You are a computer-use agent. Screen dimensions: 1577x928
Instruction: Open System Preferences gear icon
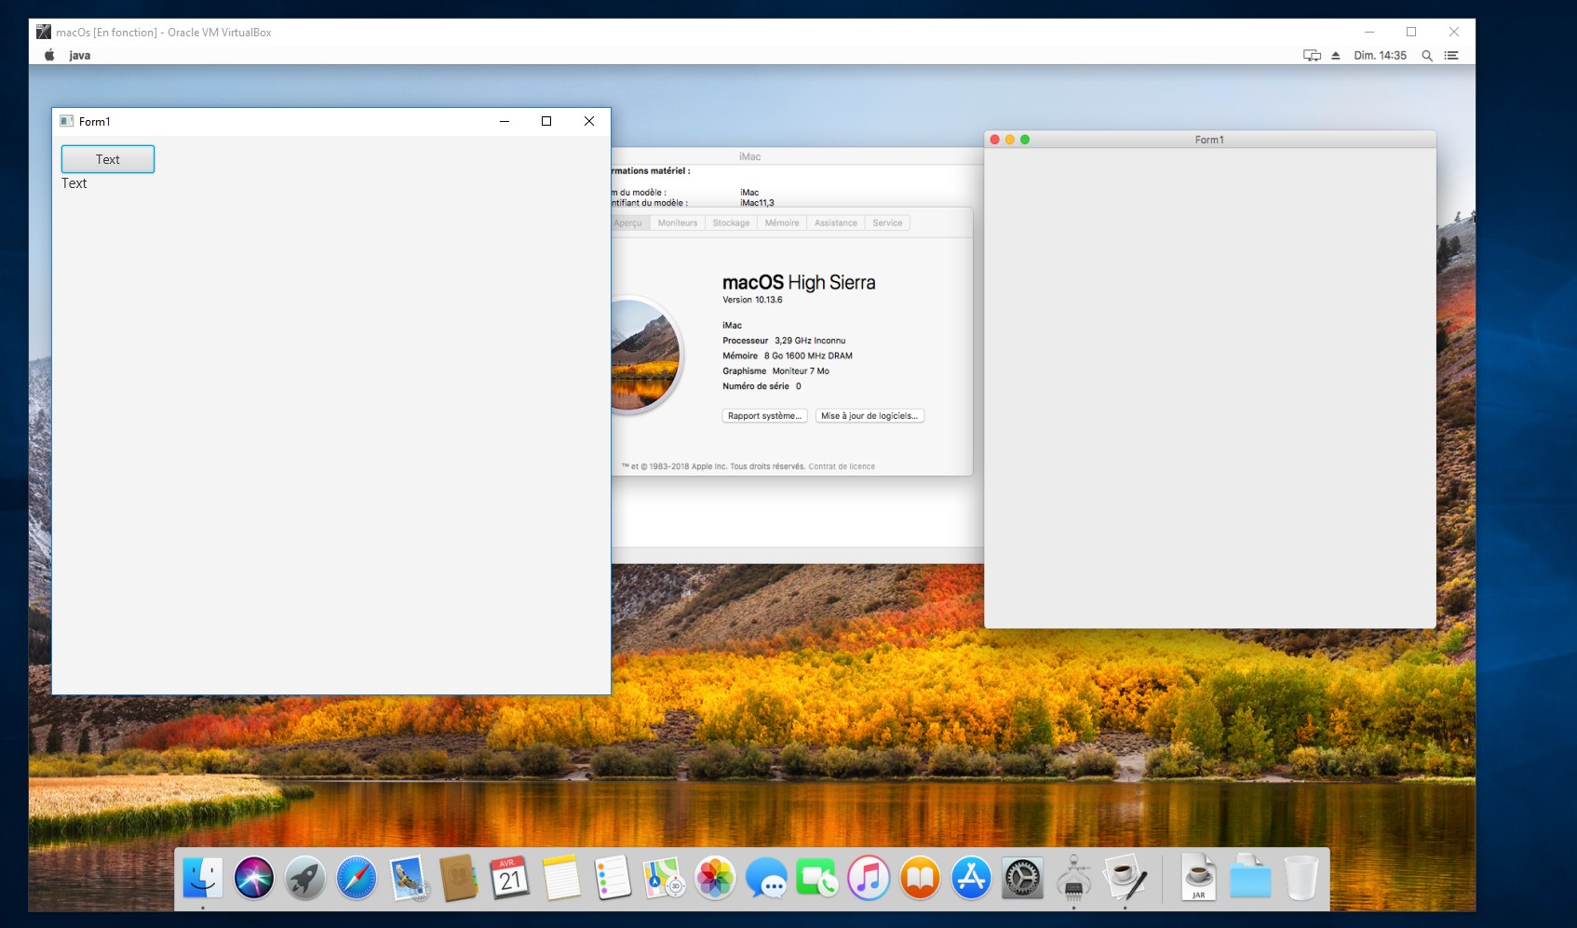tap(1022, 878)
